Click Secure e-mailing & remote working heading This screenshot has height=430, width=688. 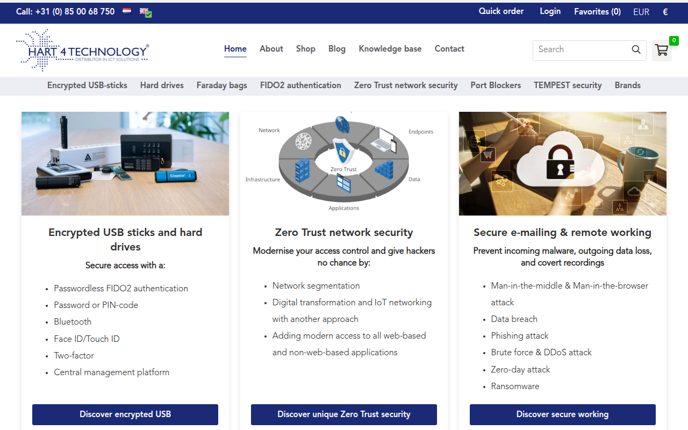click(x=563, y=233)
